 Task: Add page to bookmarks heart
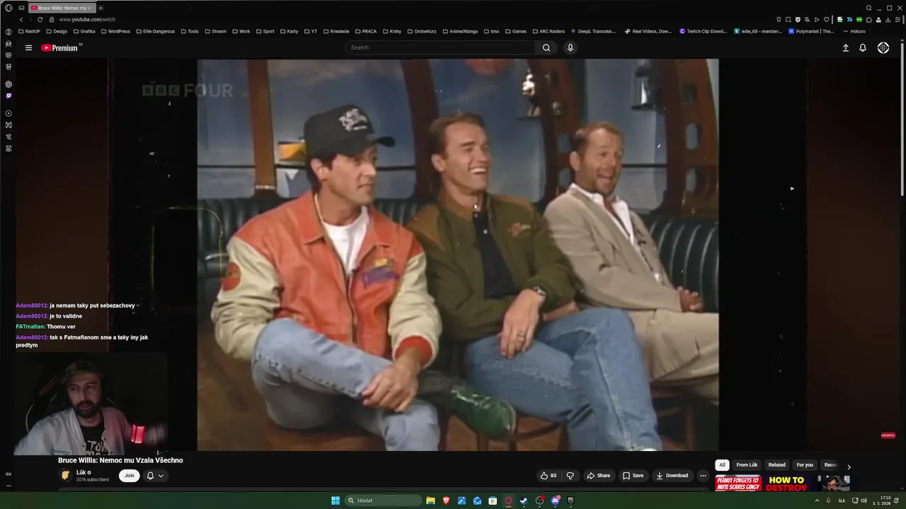pyautogui.click(x=826, y=20)
